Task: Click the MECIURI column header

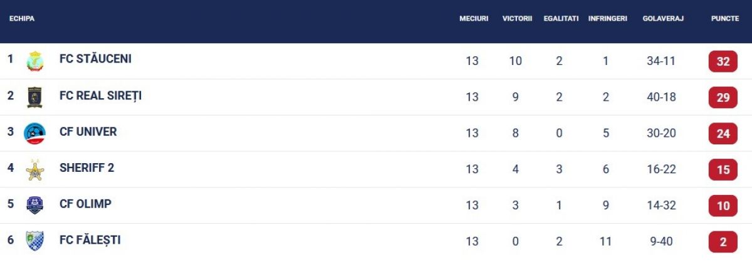Action: coord(473,19)
